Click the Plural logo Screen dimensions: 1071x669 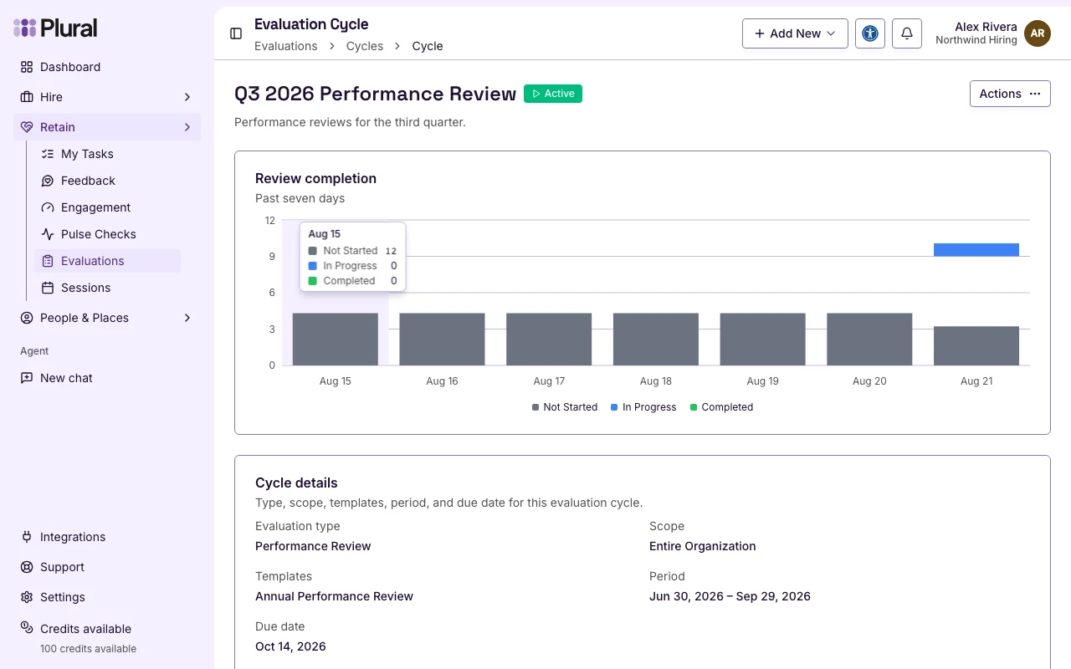click(56, 28)
